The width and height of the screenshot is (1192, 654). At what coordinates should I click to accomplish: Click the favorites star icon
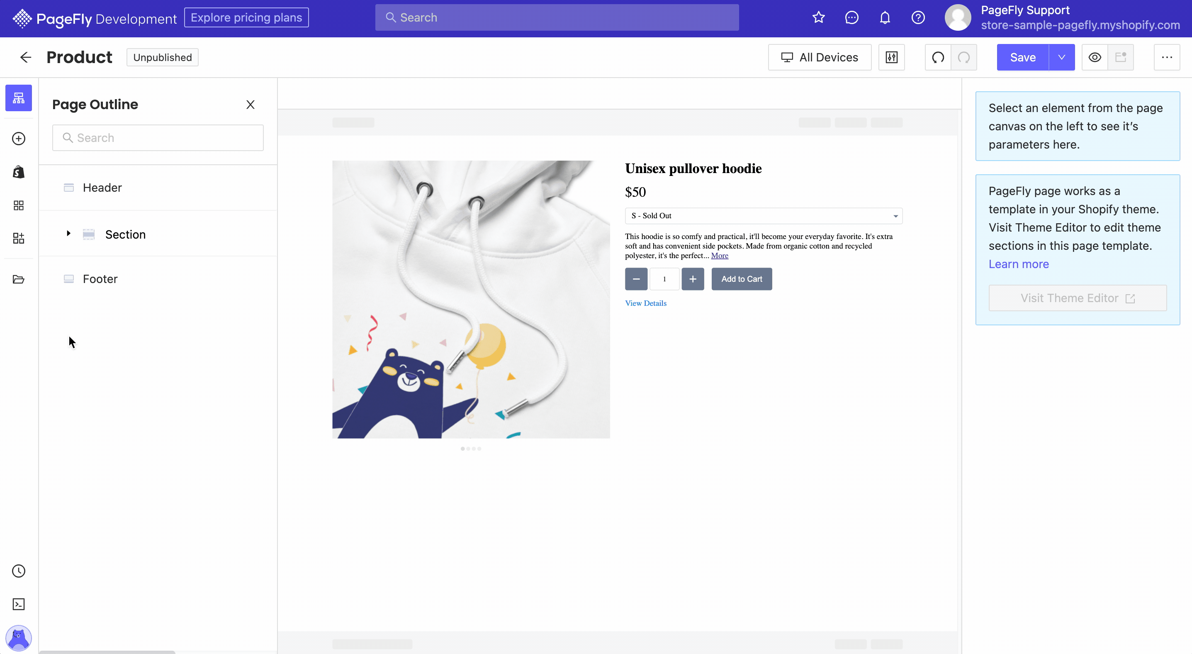pyautogui.click(x=819, y=17)
